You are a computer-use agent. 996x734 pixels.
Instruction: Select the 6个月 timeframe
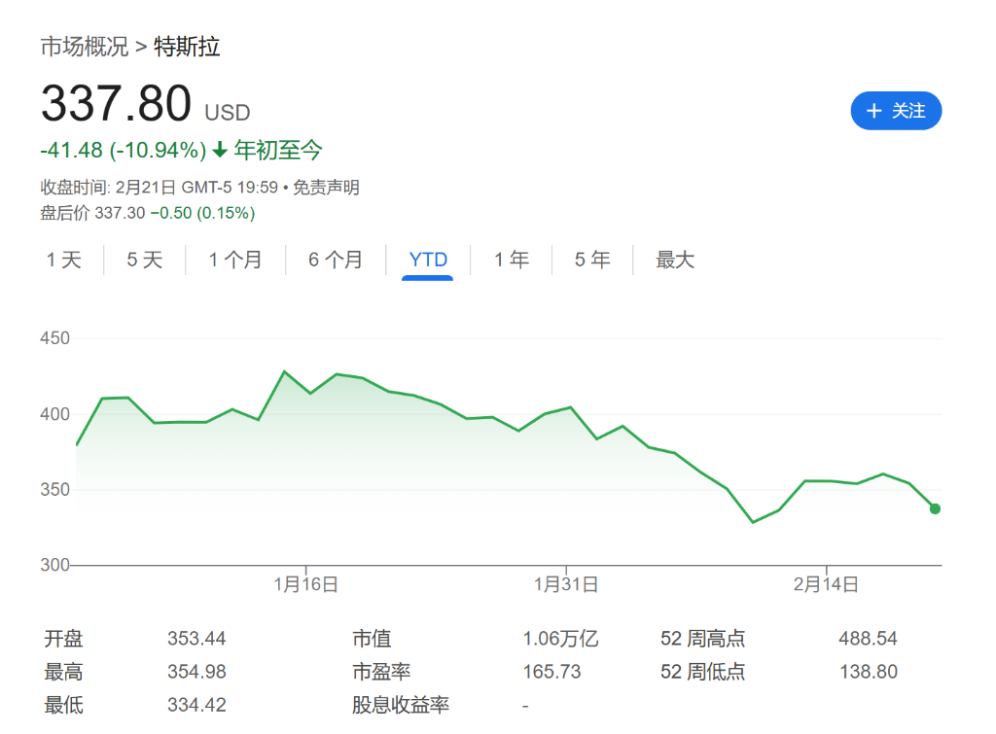pyautogui.click(x=335, y=260)
